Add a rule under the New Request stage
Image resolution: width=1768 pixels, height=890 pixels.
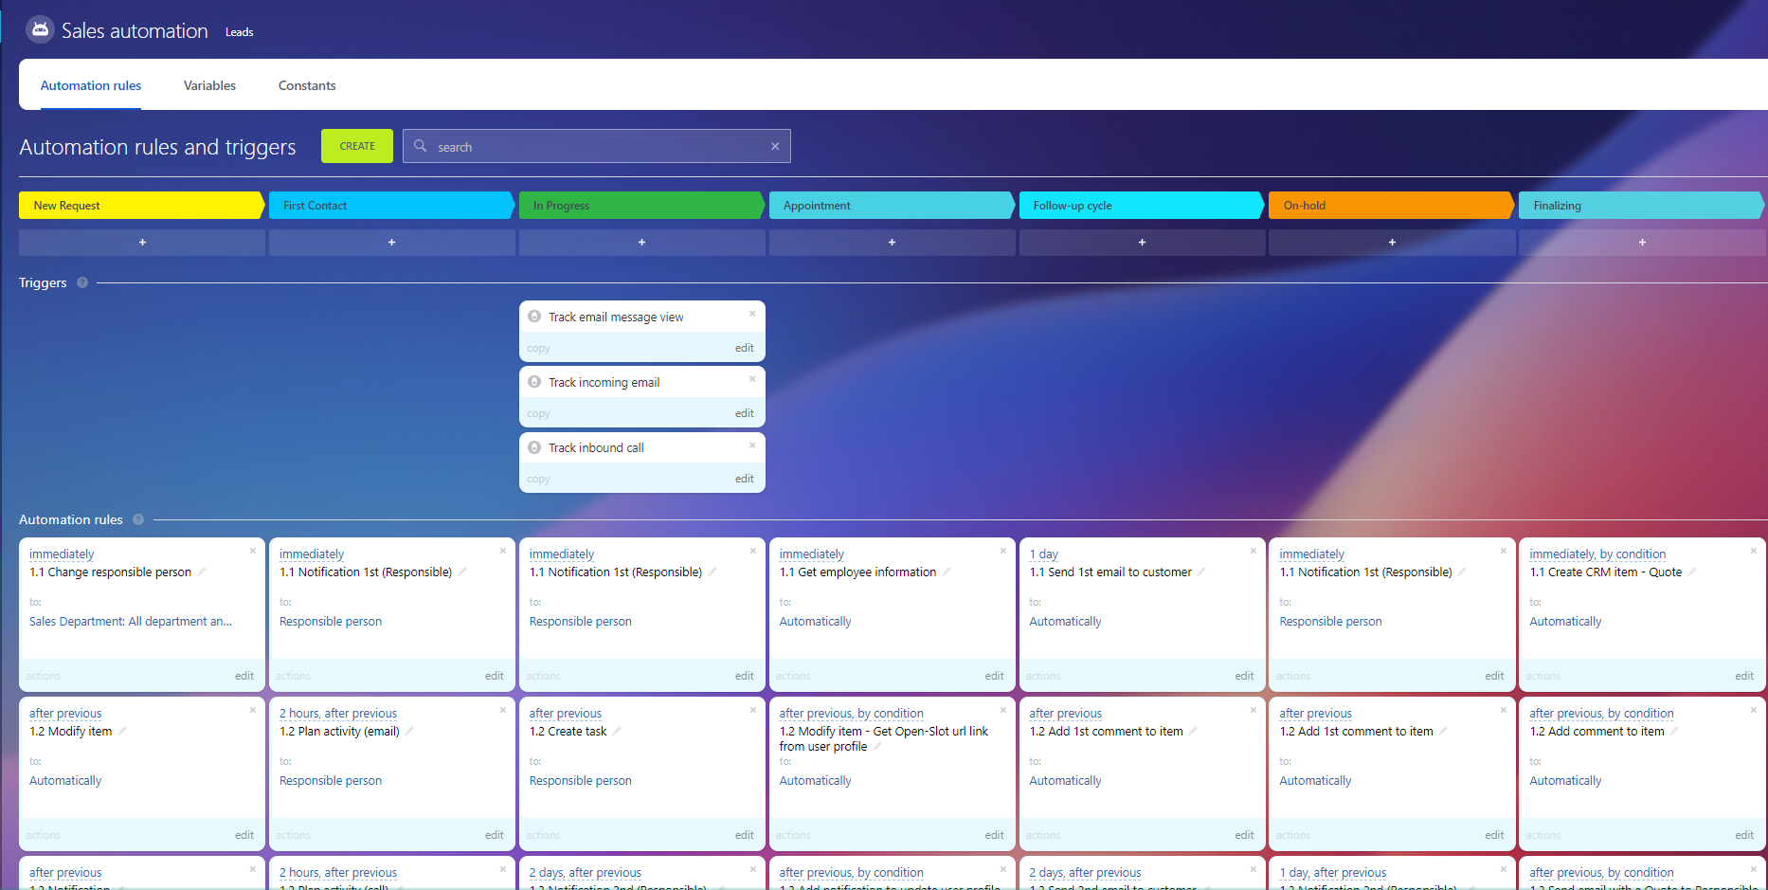click(142, 243)
